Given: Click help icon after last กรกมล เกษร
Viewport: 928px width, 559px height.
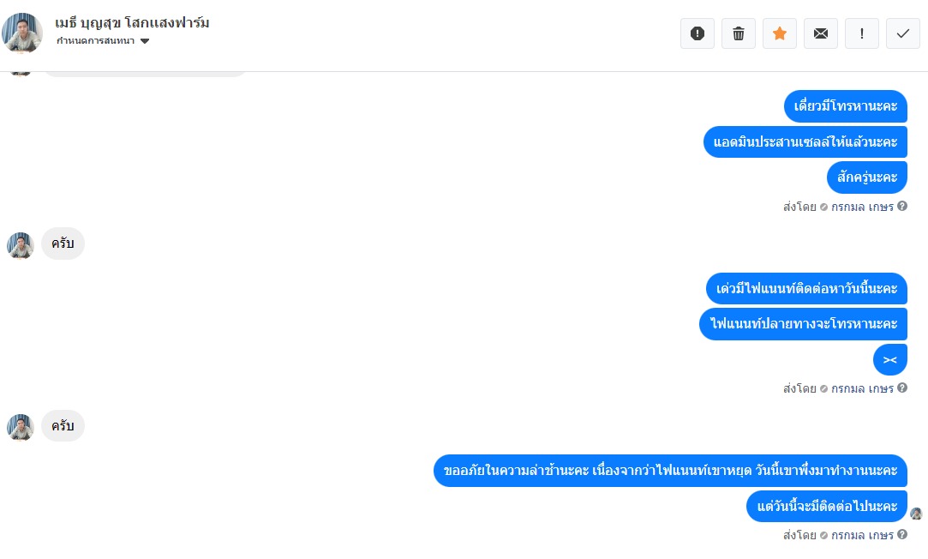Looking at the screenshot, I should [x=902, y=534].
